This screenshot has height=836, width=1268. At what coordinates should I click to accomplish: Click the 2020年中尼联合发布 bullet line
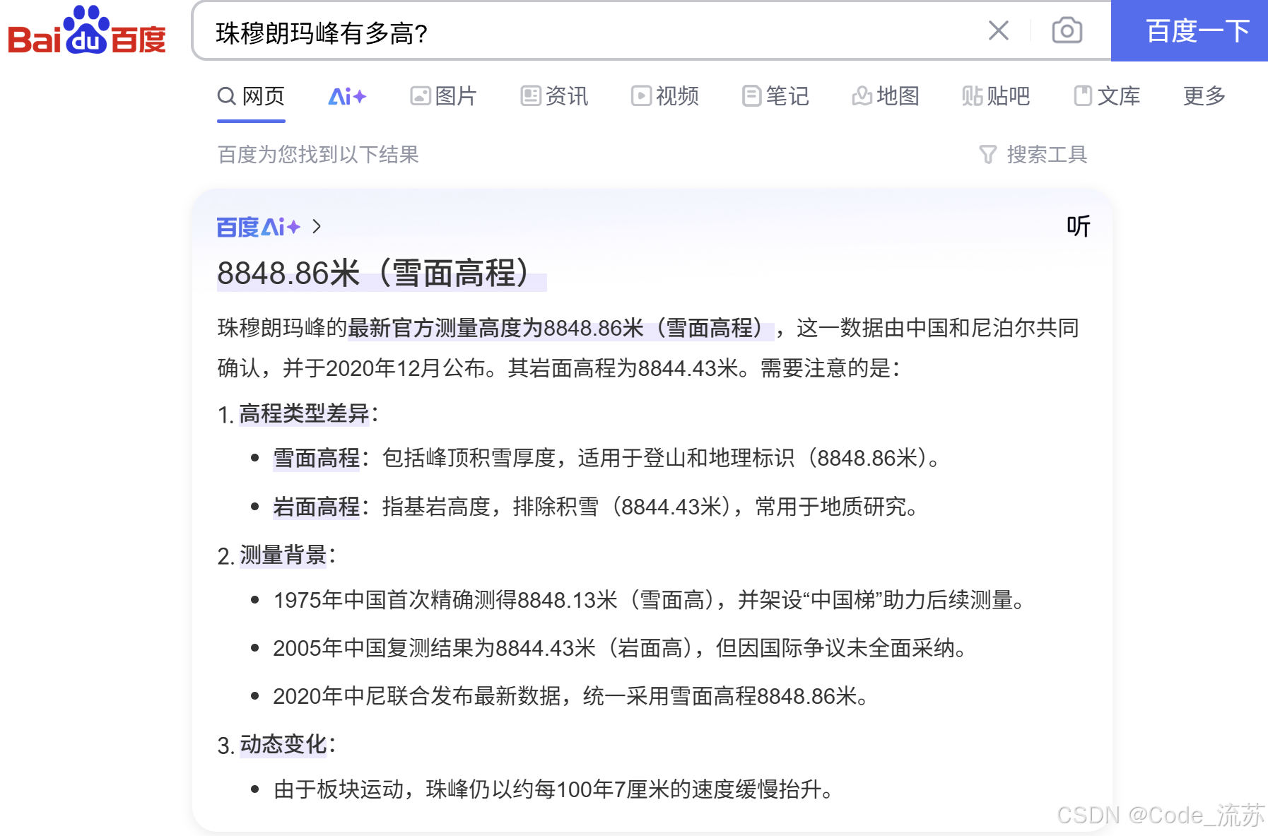[x=571, y=696]
